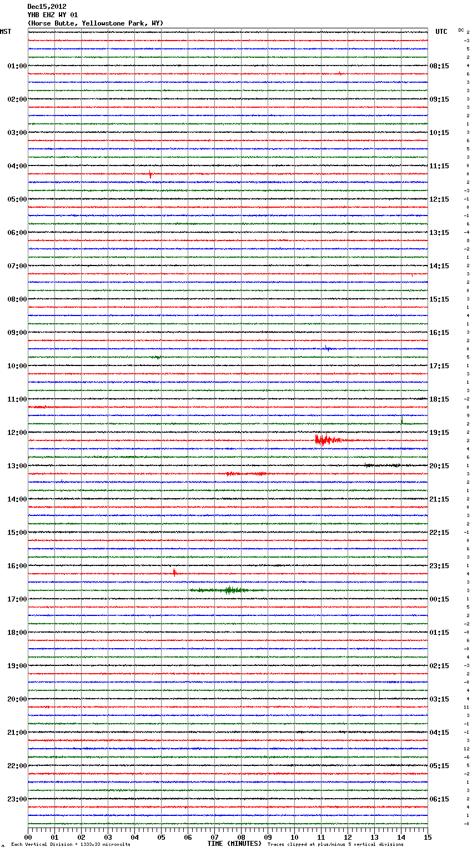Click the "11:15" UTC time label
This screenshot has height=852, width=472.
[439, 166]
